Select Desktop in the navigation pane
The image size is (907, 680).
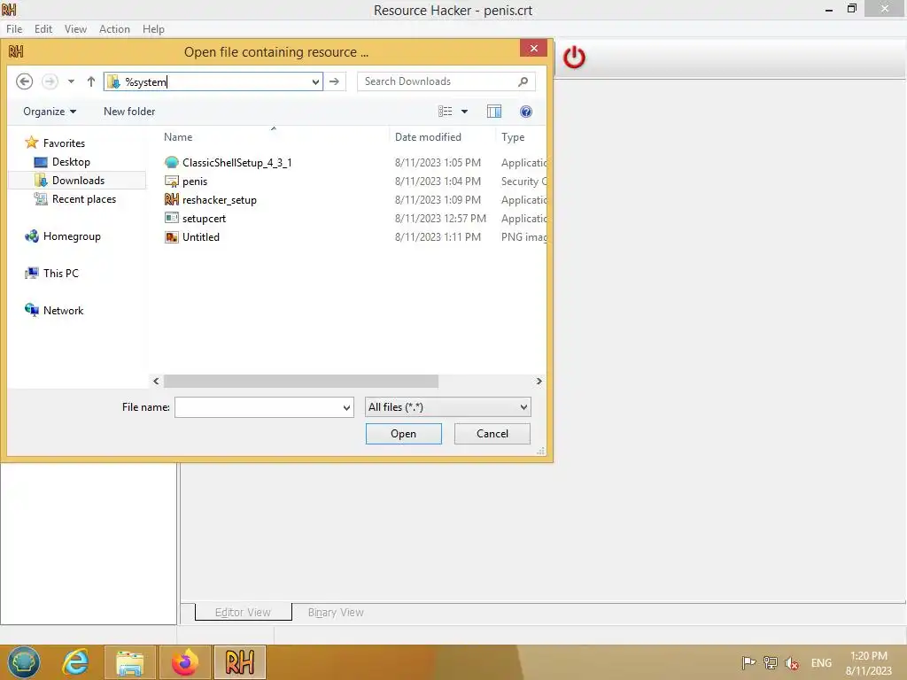click(63, 162)
